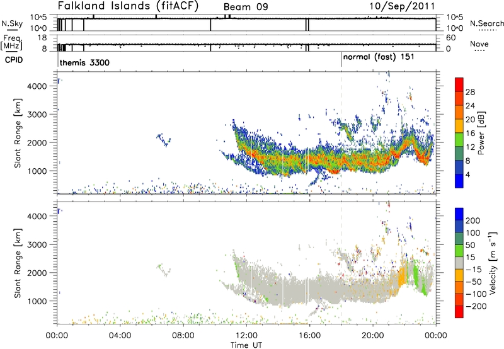Click the 'Velocity [m s-1]' colorbar label
The width and height of the screenshot is (504, 349).
493,263
